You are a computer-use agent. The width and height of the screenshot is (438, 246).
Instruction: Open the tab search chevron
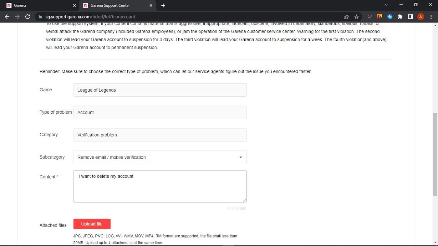pyautogui.click(x=386, y=5)
